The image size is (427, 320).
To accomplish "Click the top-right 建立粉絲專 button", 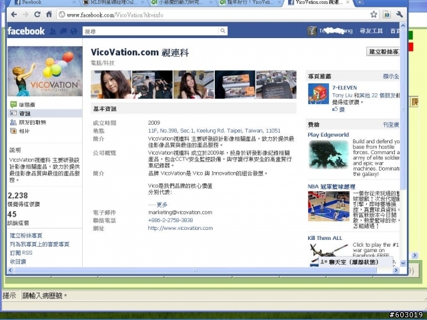I will coord(383,52).
